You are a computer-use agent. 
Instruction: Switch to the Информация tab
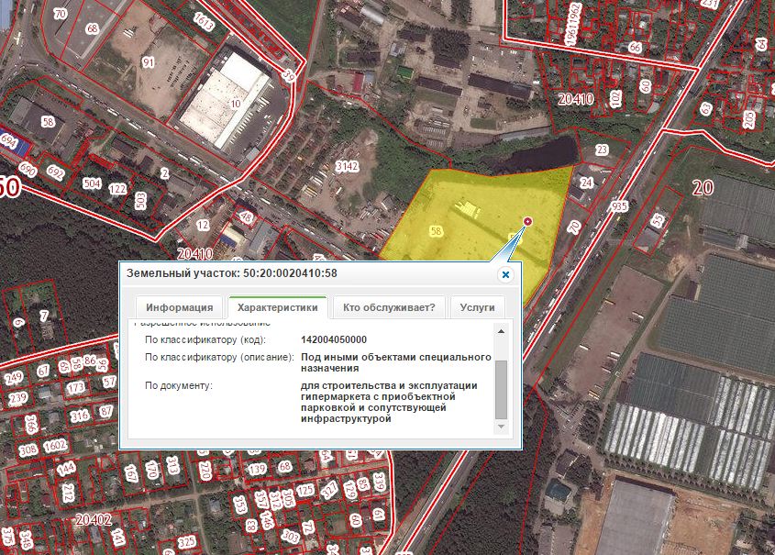pyautogui.click(x=179, y=307)
